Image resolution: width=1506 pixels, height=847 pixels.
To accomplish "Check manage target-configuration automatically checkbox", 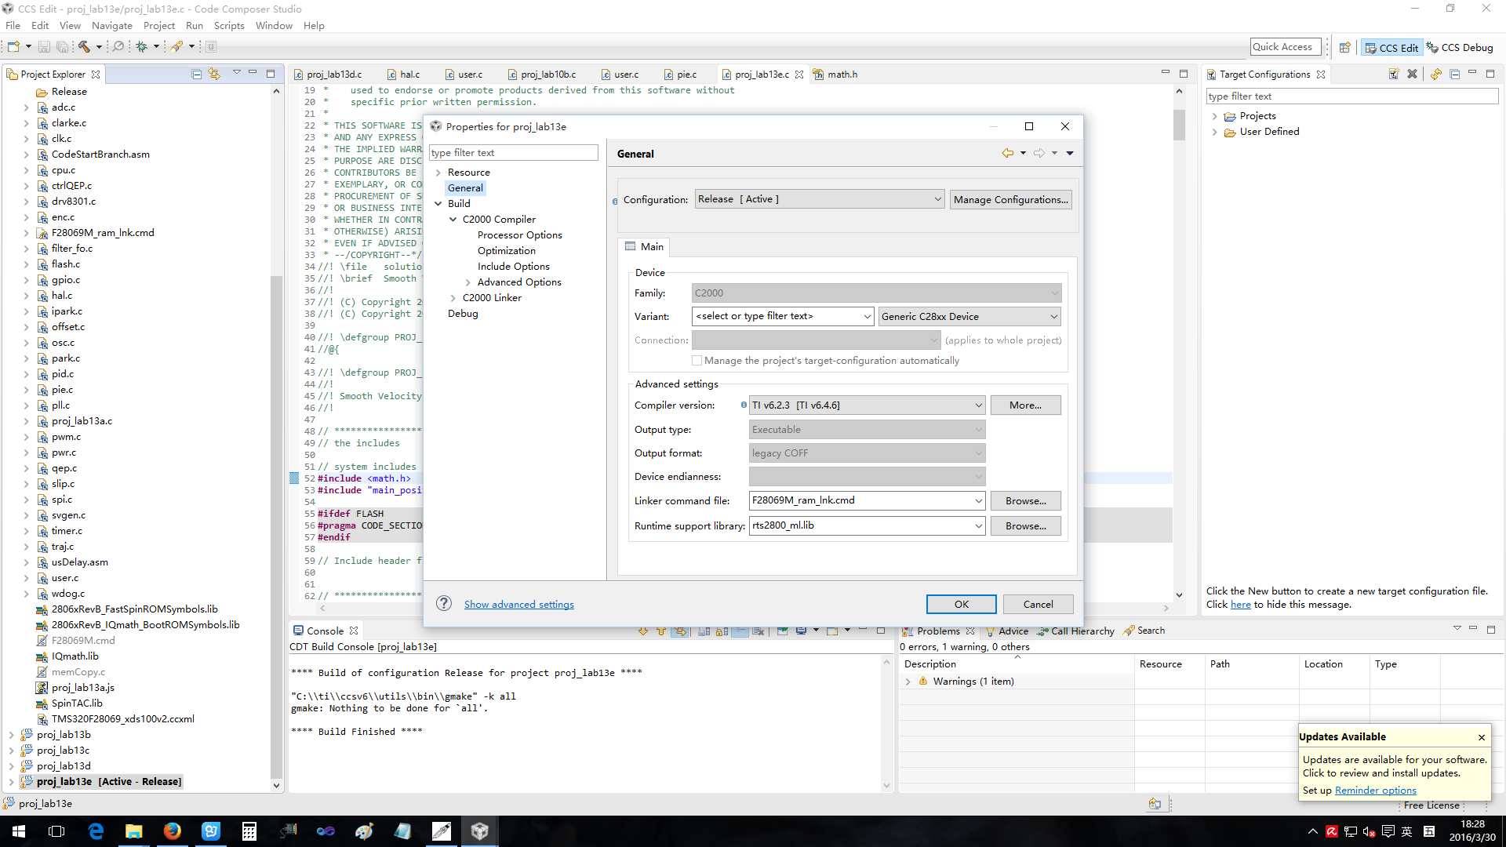I will click(x=697, y=361).
